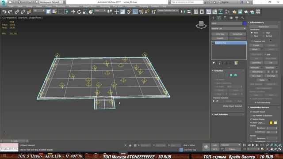
Task: Activate Select and Rotate tool
Action: pos(79,12)
